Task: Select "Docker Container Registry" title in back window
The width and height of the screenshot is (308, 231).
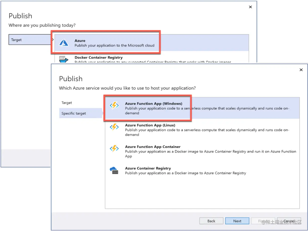Action: tap(99, 58)
